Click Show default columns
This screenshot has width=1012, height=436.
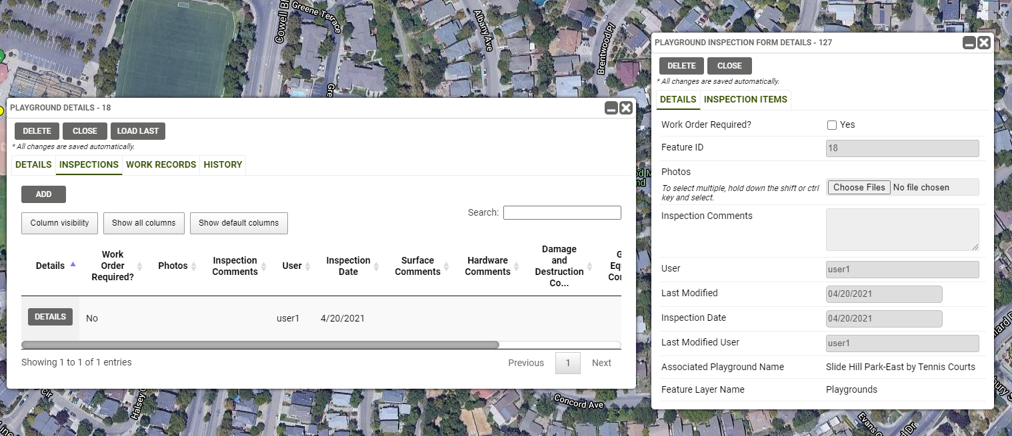239,223
